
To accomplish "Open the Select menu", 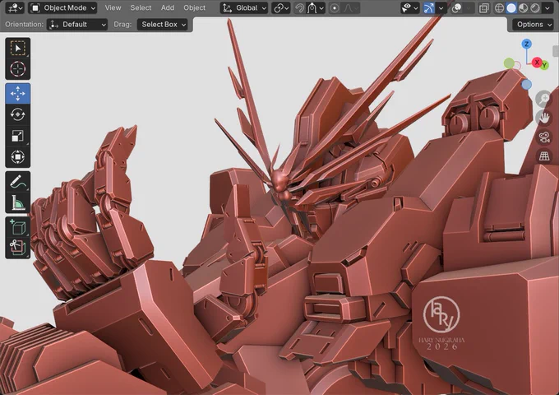I will click(x=141, y=7).
